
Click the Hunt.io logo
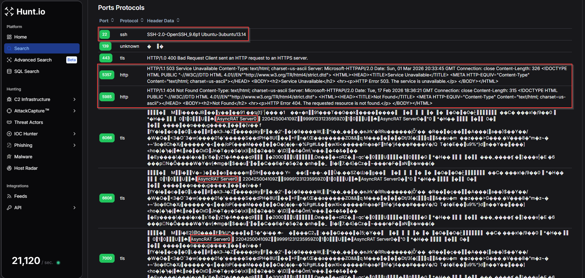(25, 12)
